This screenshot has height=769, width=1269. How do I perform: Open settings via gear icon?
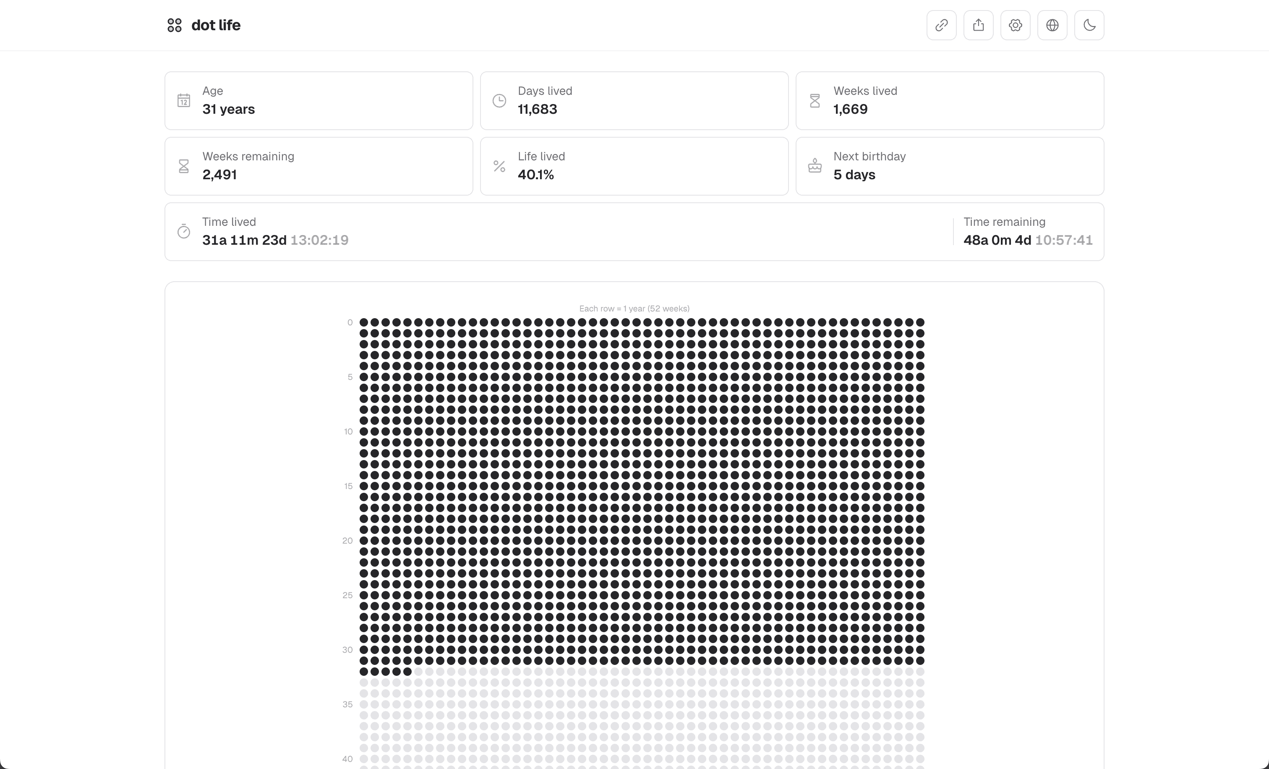coord(1015,25)
